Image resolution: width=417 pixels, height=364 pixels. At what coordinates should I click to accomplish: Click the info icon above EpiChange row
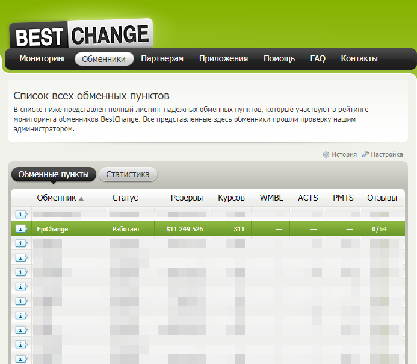tap(21, 215)
